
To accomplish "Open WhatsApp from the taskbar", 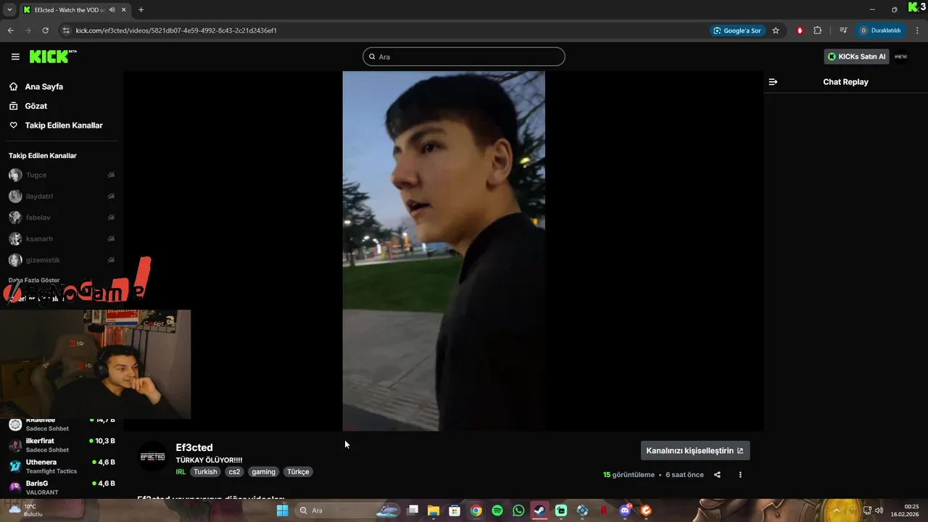I will click(518, 510).
